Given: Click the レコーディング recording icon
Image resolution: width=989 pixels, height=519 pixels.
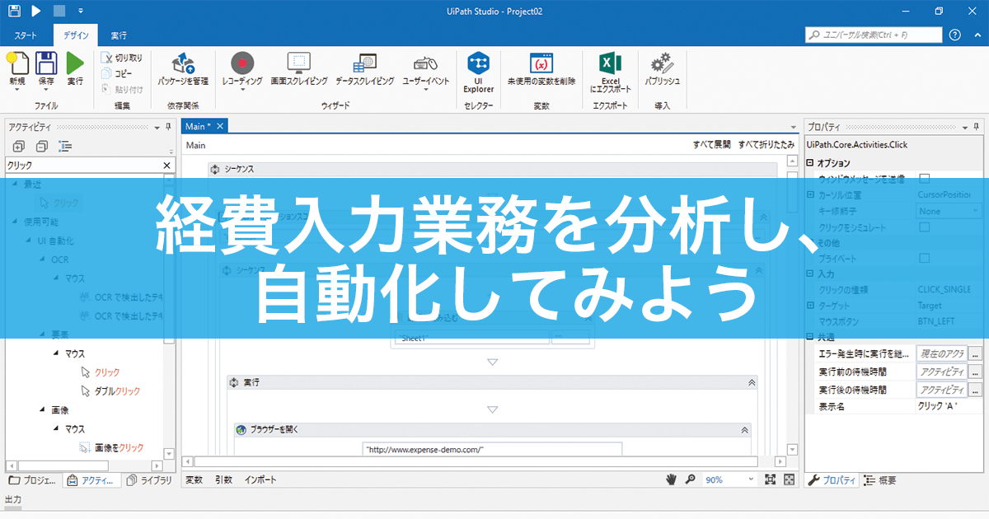Looking at the screenshot, I should coord(242,63).
